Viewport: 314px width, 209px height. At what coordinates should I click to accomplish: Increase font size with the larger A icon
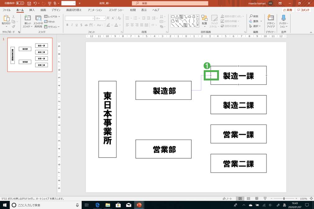(x=108, y=18)
